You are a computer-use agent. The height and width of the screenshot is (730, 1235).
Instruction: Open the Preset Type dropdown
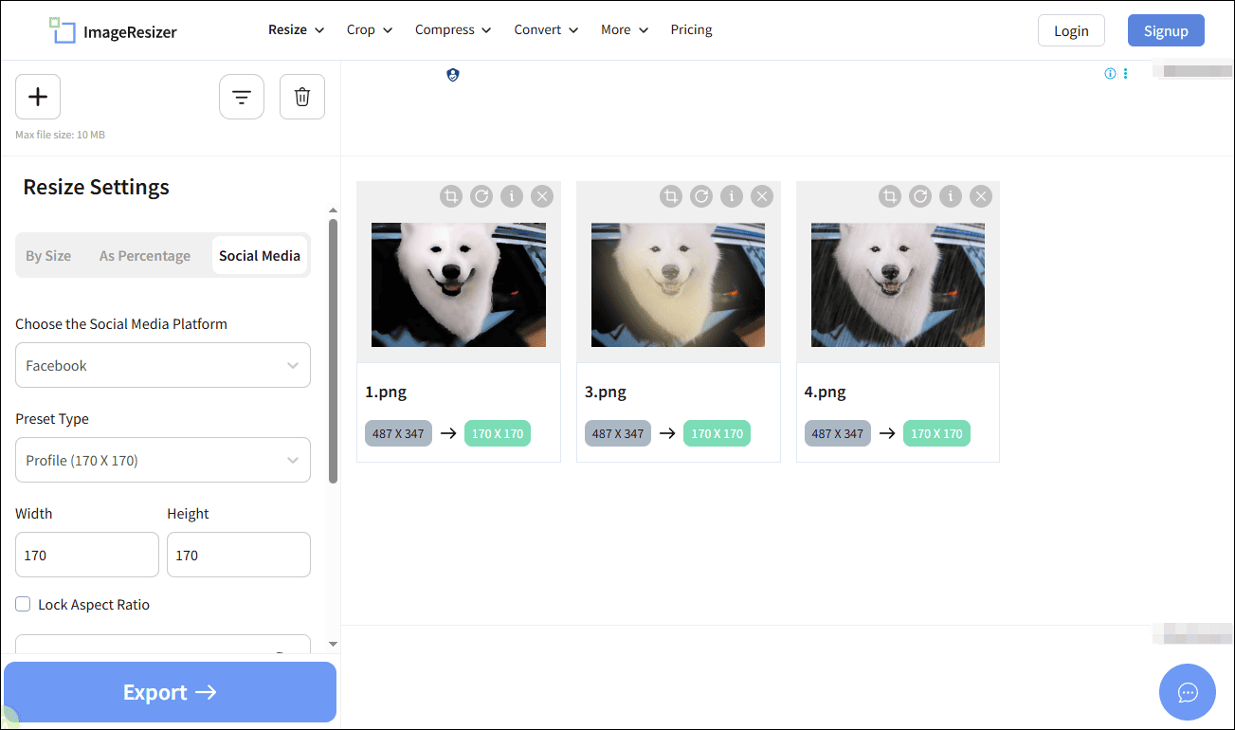[162, 460]
